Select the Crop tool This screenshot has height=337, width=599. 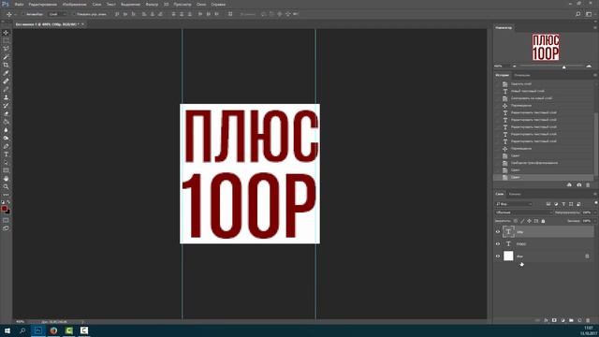(6, 65)
